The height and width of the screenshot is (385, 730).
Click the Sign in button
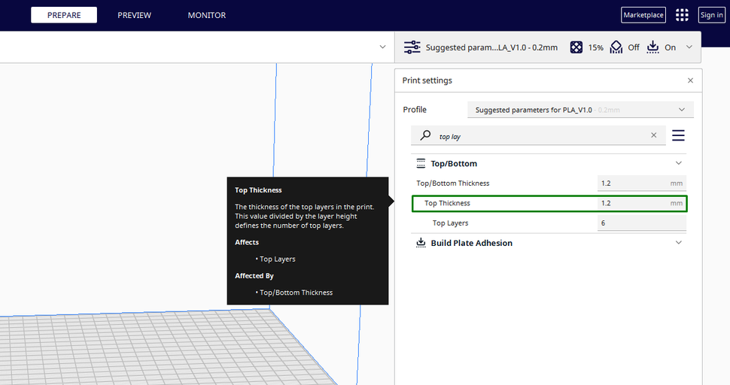712,15
